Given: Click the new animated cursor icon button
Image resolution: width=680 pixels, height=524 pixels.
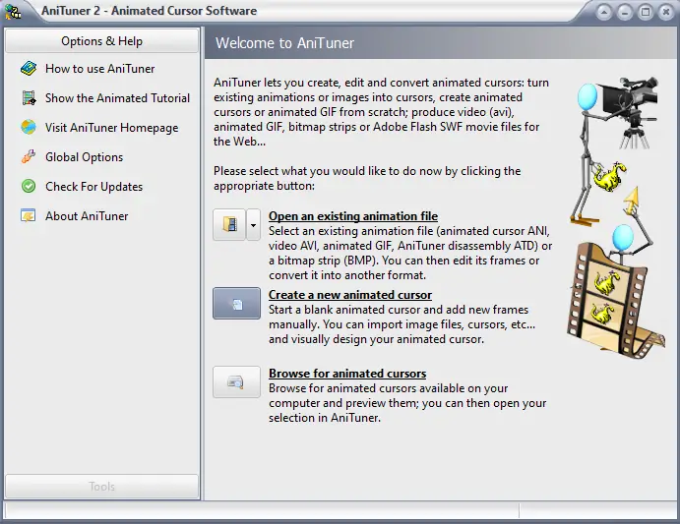Looking at the screenshot, I should [x=237, y=304].
